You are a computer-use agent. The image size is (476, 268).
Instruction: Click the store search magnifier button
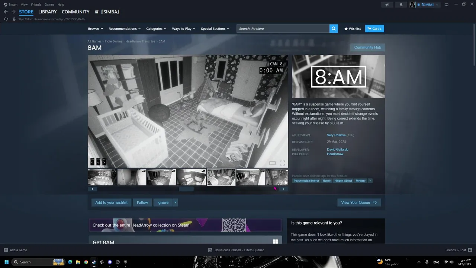coord(334,29)
